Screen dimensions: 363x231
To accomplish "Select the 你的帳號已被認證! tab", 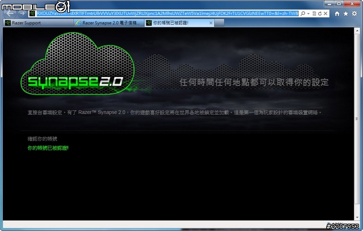I will pos(179,23).
